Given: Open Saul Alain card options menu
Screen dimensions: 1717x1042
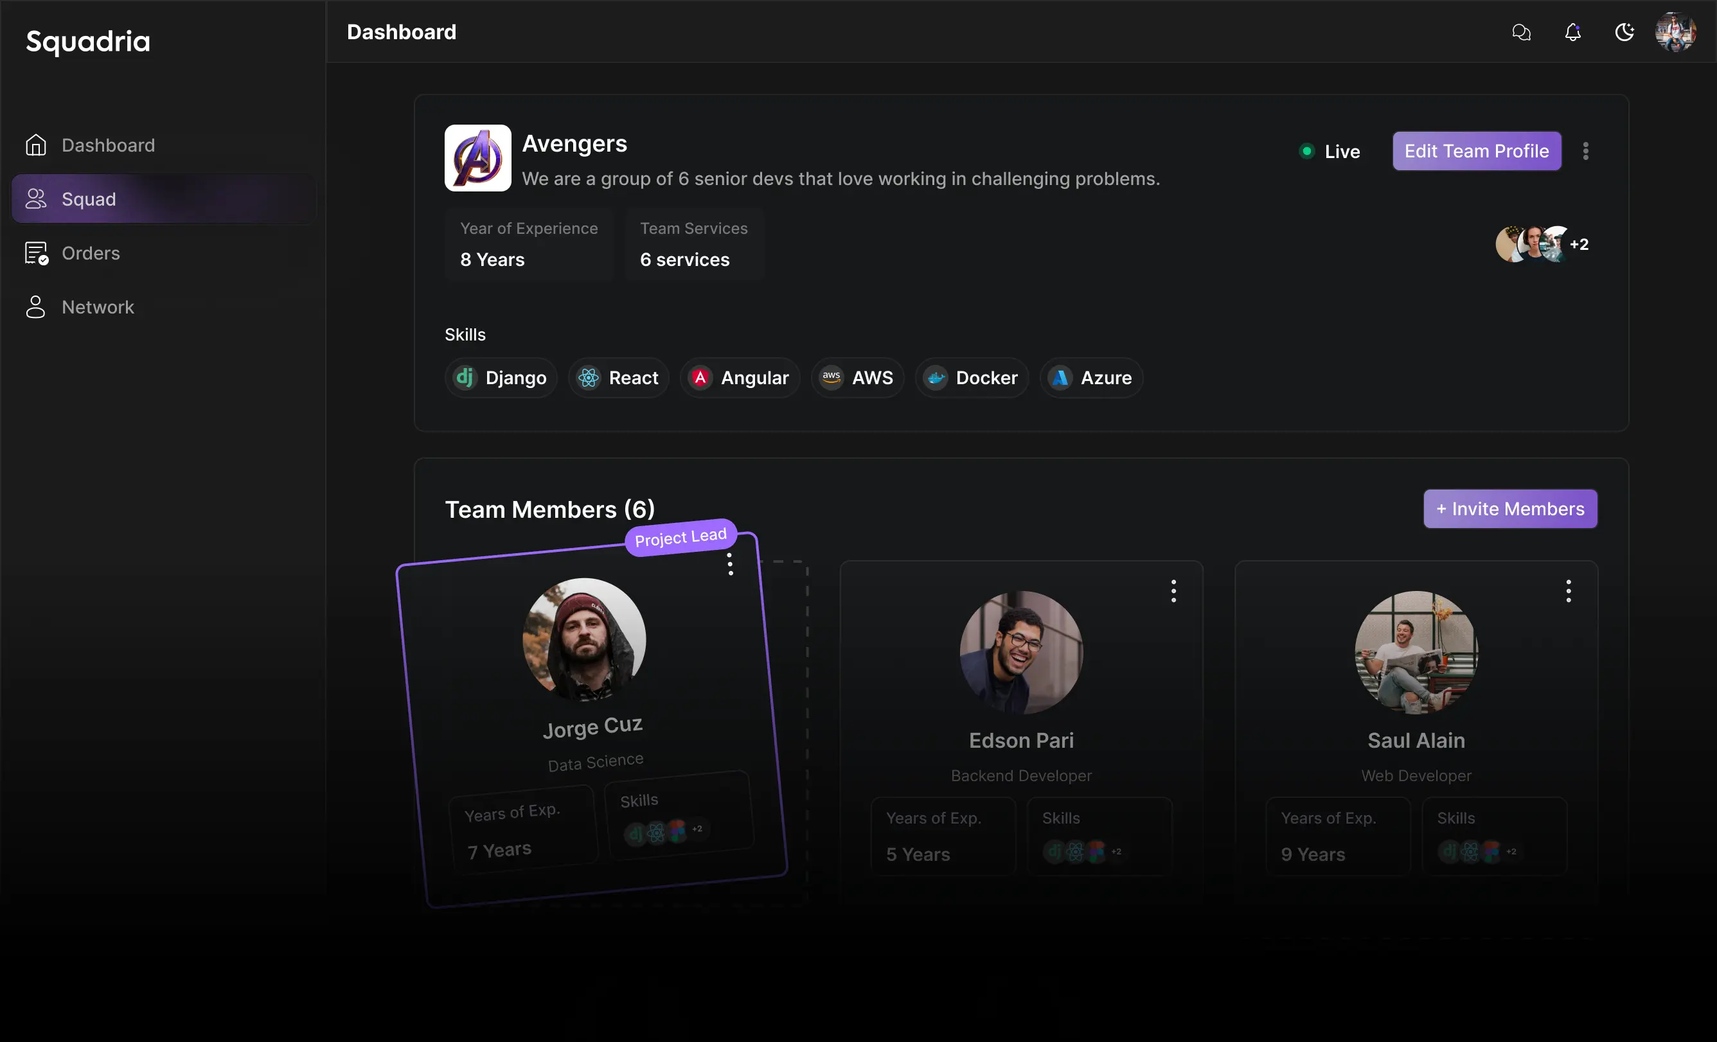Looking at the screenshot, I should pyautogui.click(x=1568, y=590).
